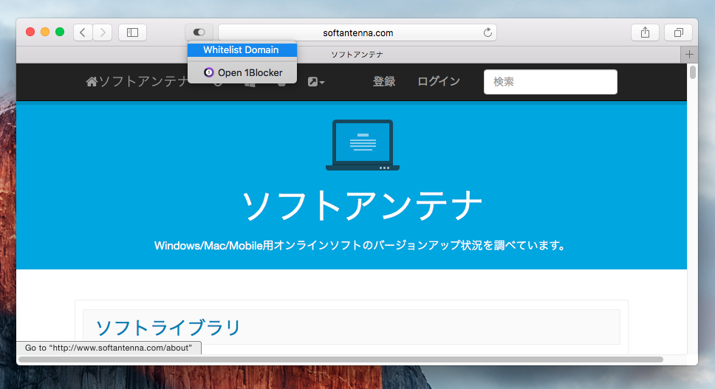Image resolution: width=715 pixels, height=389 pixels.
Task: Show the Safari sidebar
Action: click(132, 32)
